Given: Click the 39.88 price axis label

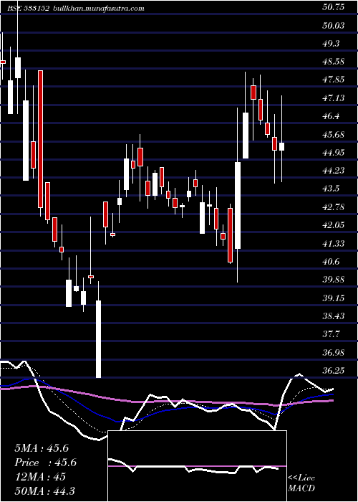Looking at the screenshot, I should [x=334, y=280].
